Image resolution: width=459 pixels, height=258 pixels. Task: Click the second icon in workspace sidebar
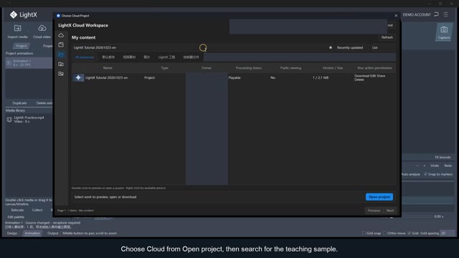[x=61, y=44]
